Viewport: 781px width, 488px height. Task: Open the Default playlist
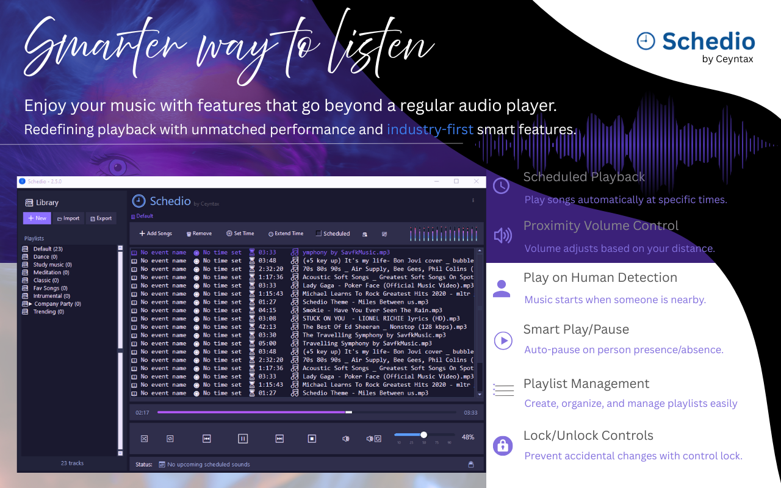click(48, 249)
